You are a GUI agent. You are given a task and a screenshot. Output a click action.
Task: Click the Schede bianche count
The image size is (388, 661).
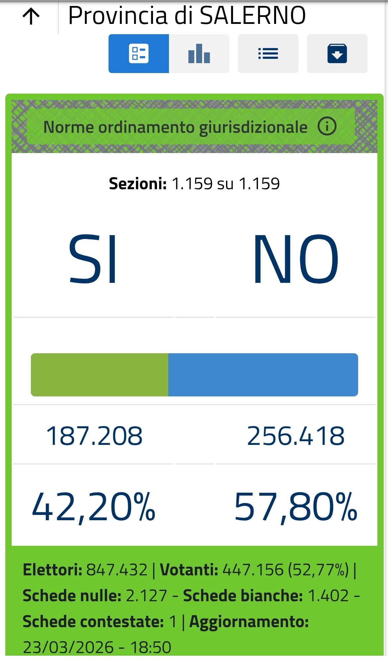point(328,596)
